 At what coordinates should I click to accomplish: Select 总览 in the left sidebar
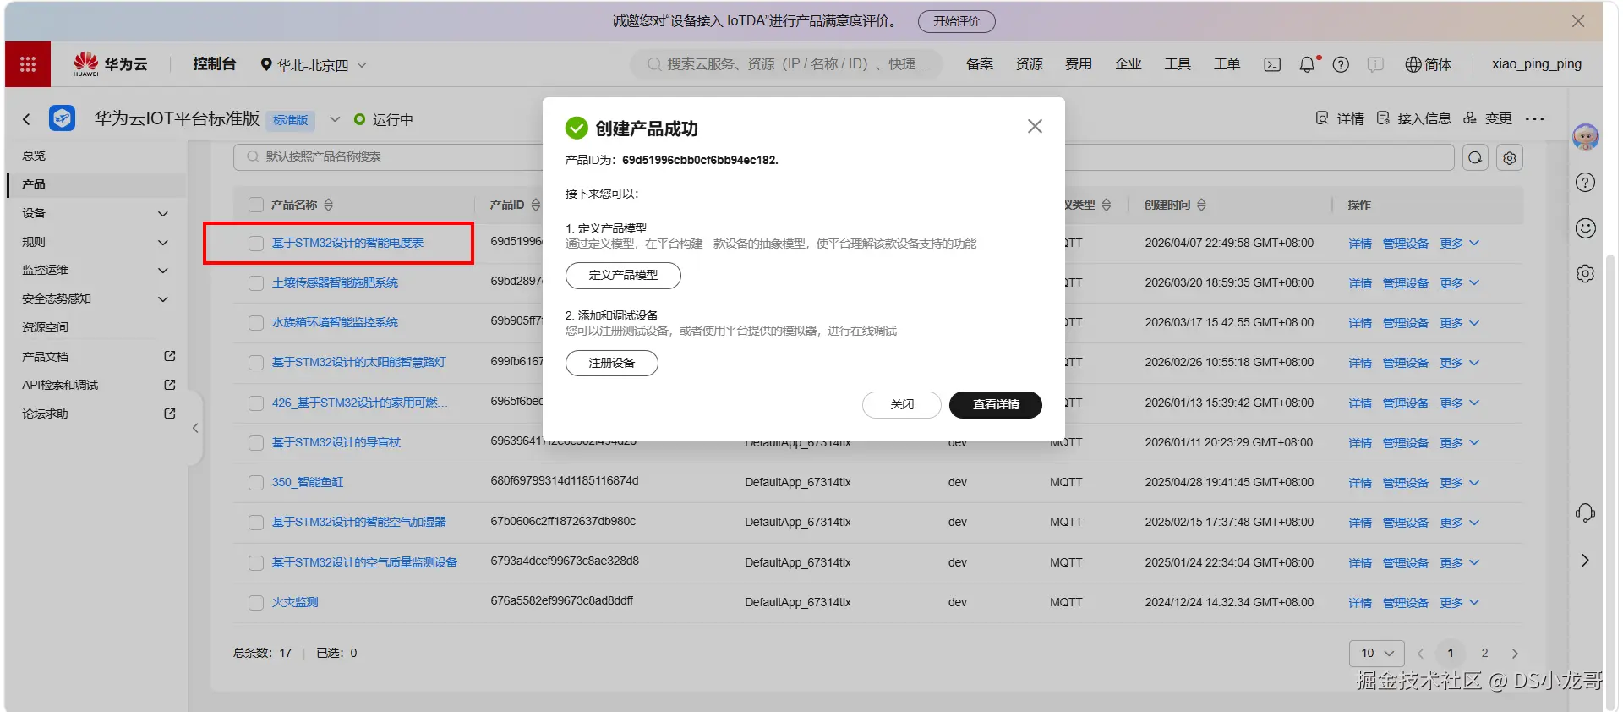[x=34, y=156]
